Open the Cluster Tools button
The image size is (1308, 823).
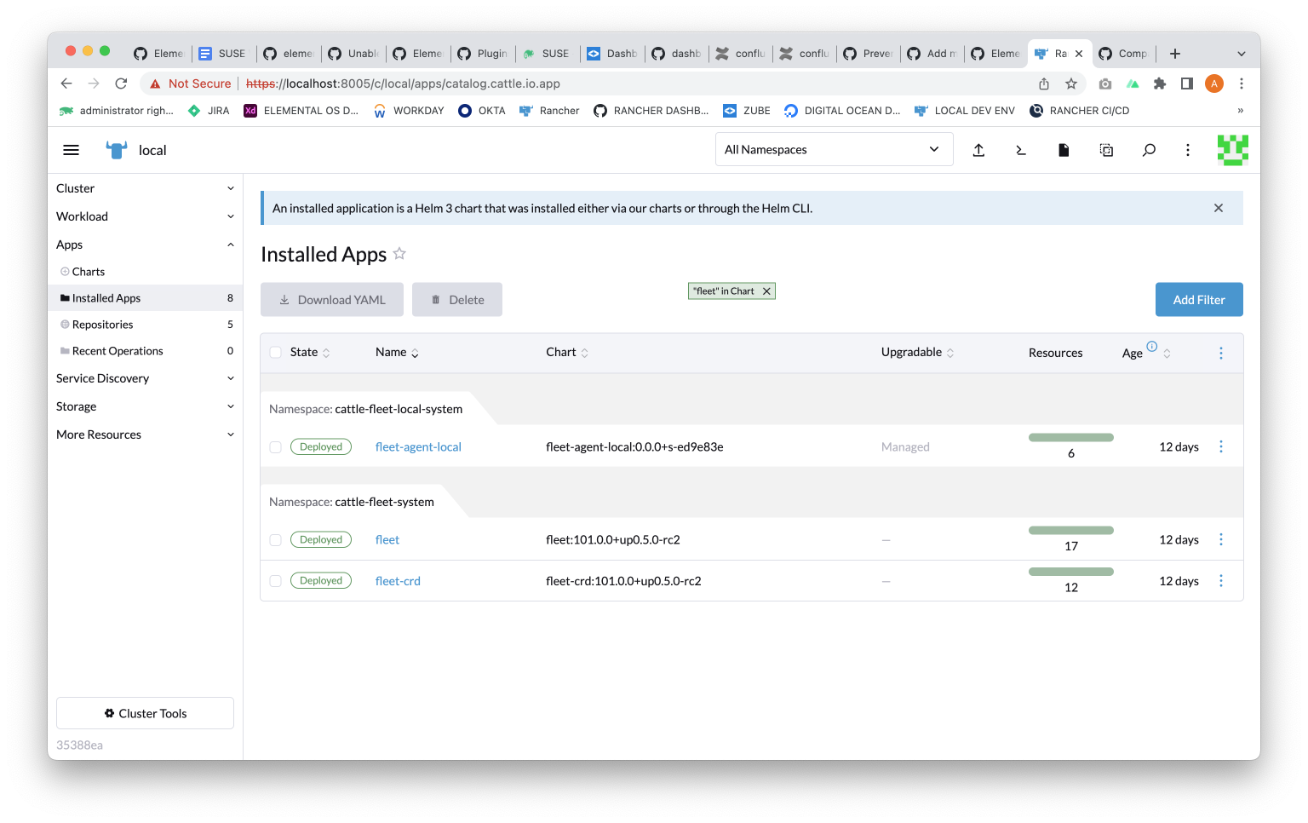point(145,713)
